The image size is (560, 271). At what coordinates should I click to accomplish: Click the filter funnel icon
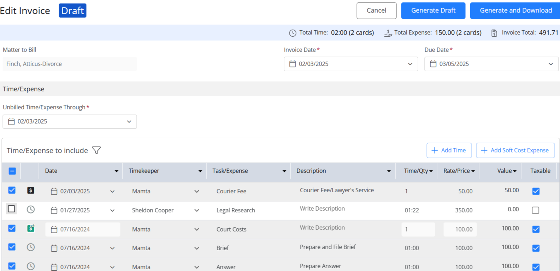coord(96,150)
